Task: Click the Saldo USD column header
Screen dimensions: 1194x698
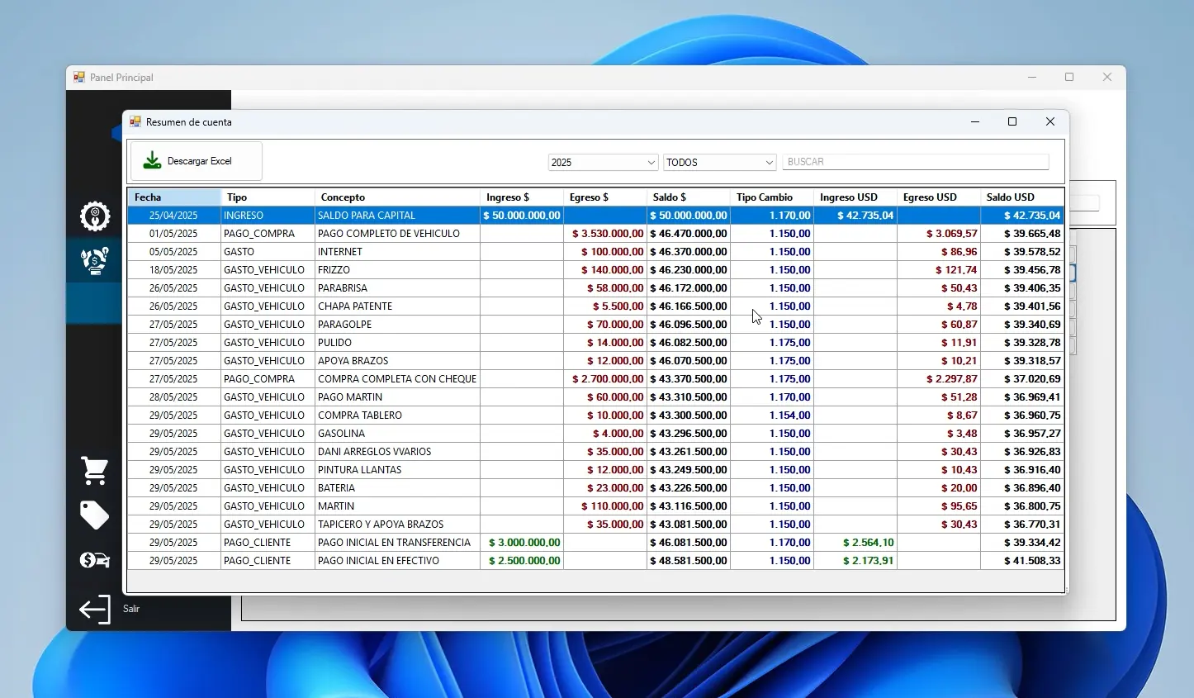Action: tap(1022, 197)
